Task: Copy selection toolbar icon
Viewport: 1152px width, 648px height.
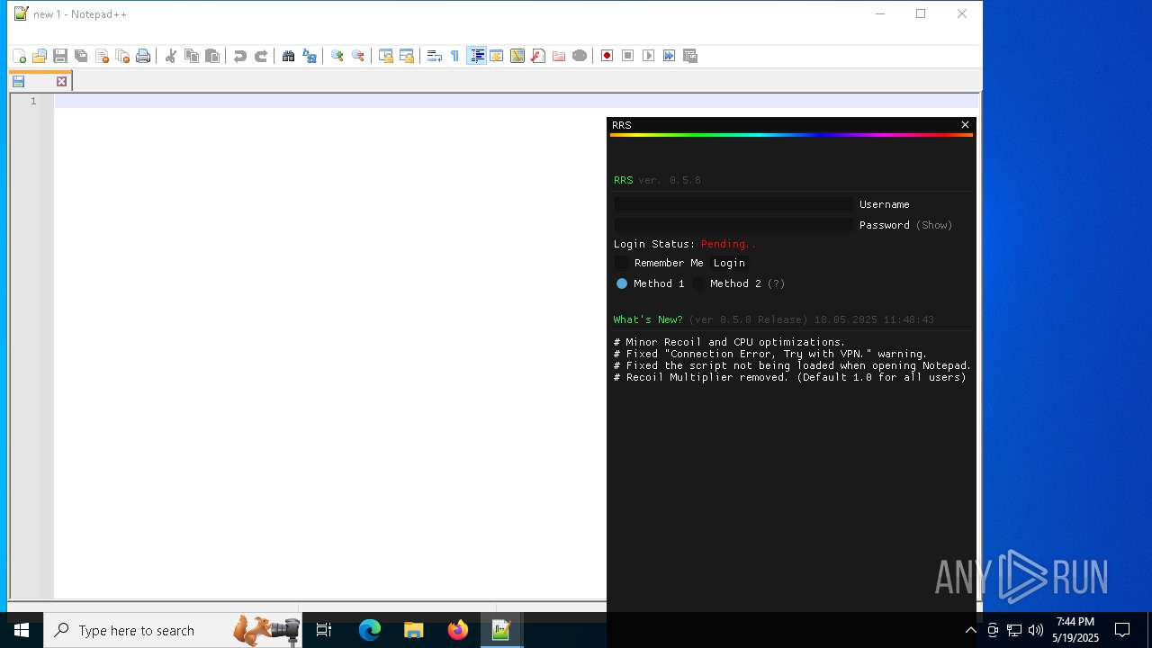Action: pyautogui.click(x=192, y=56)
